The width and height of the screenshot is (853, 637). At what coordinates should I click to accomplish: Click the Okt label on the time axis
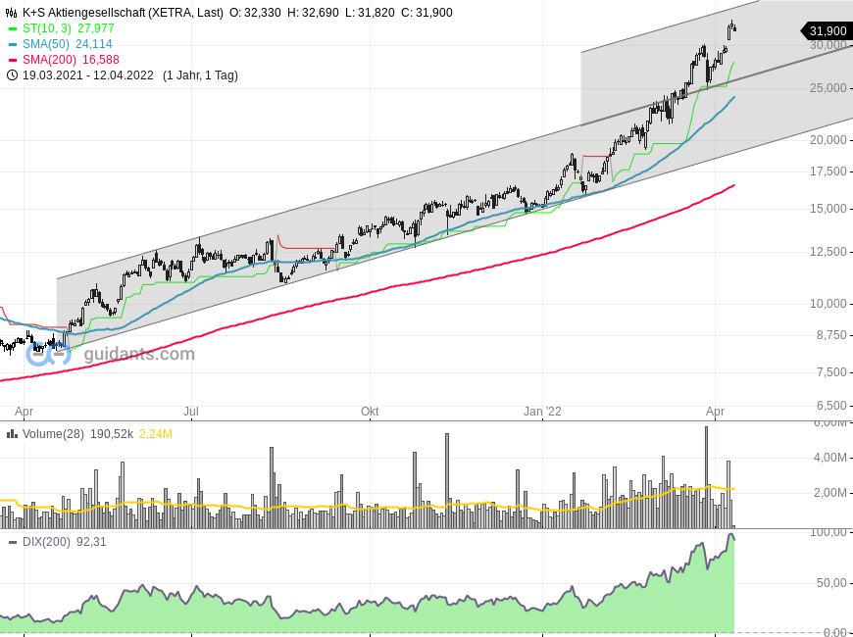tap(370, 412)
